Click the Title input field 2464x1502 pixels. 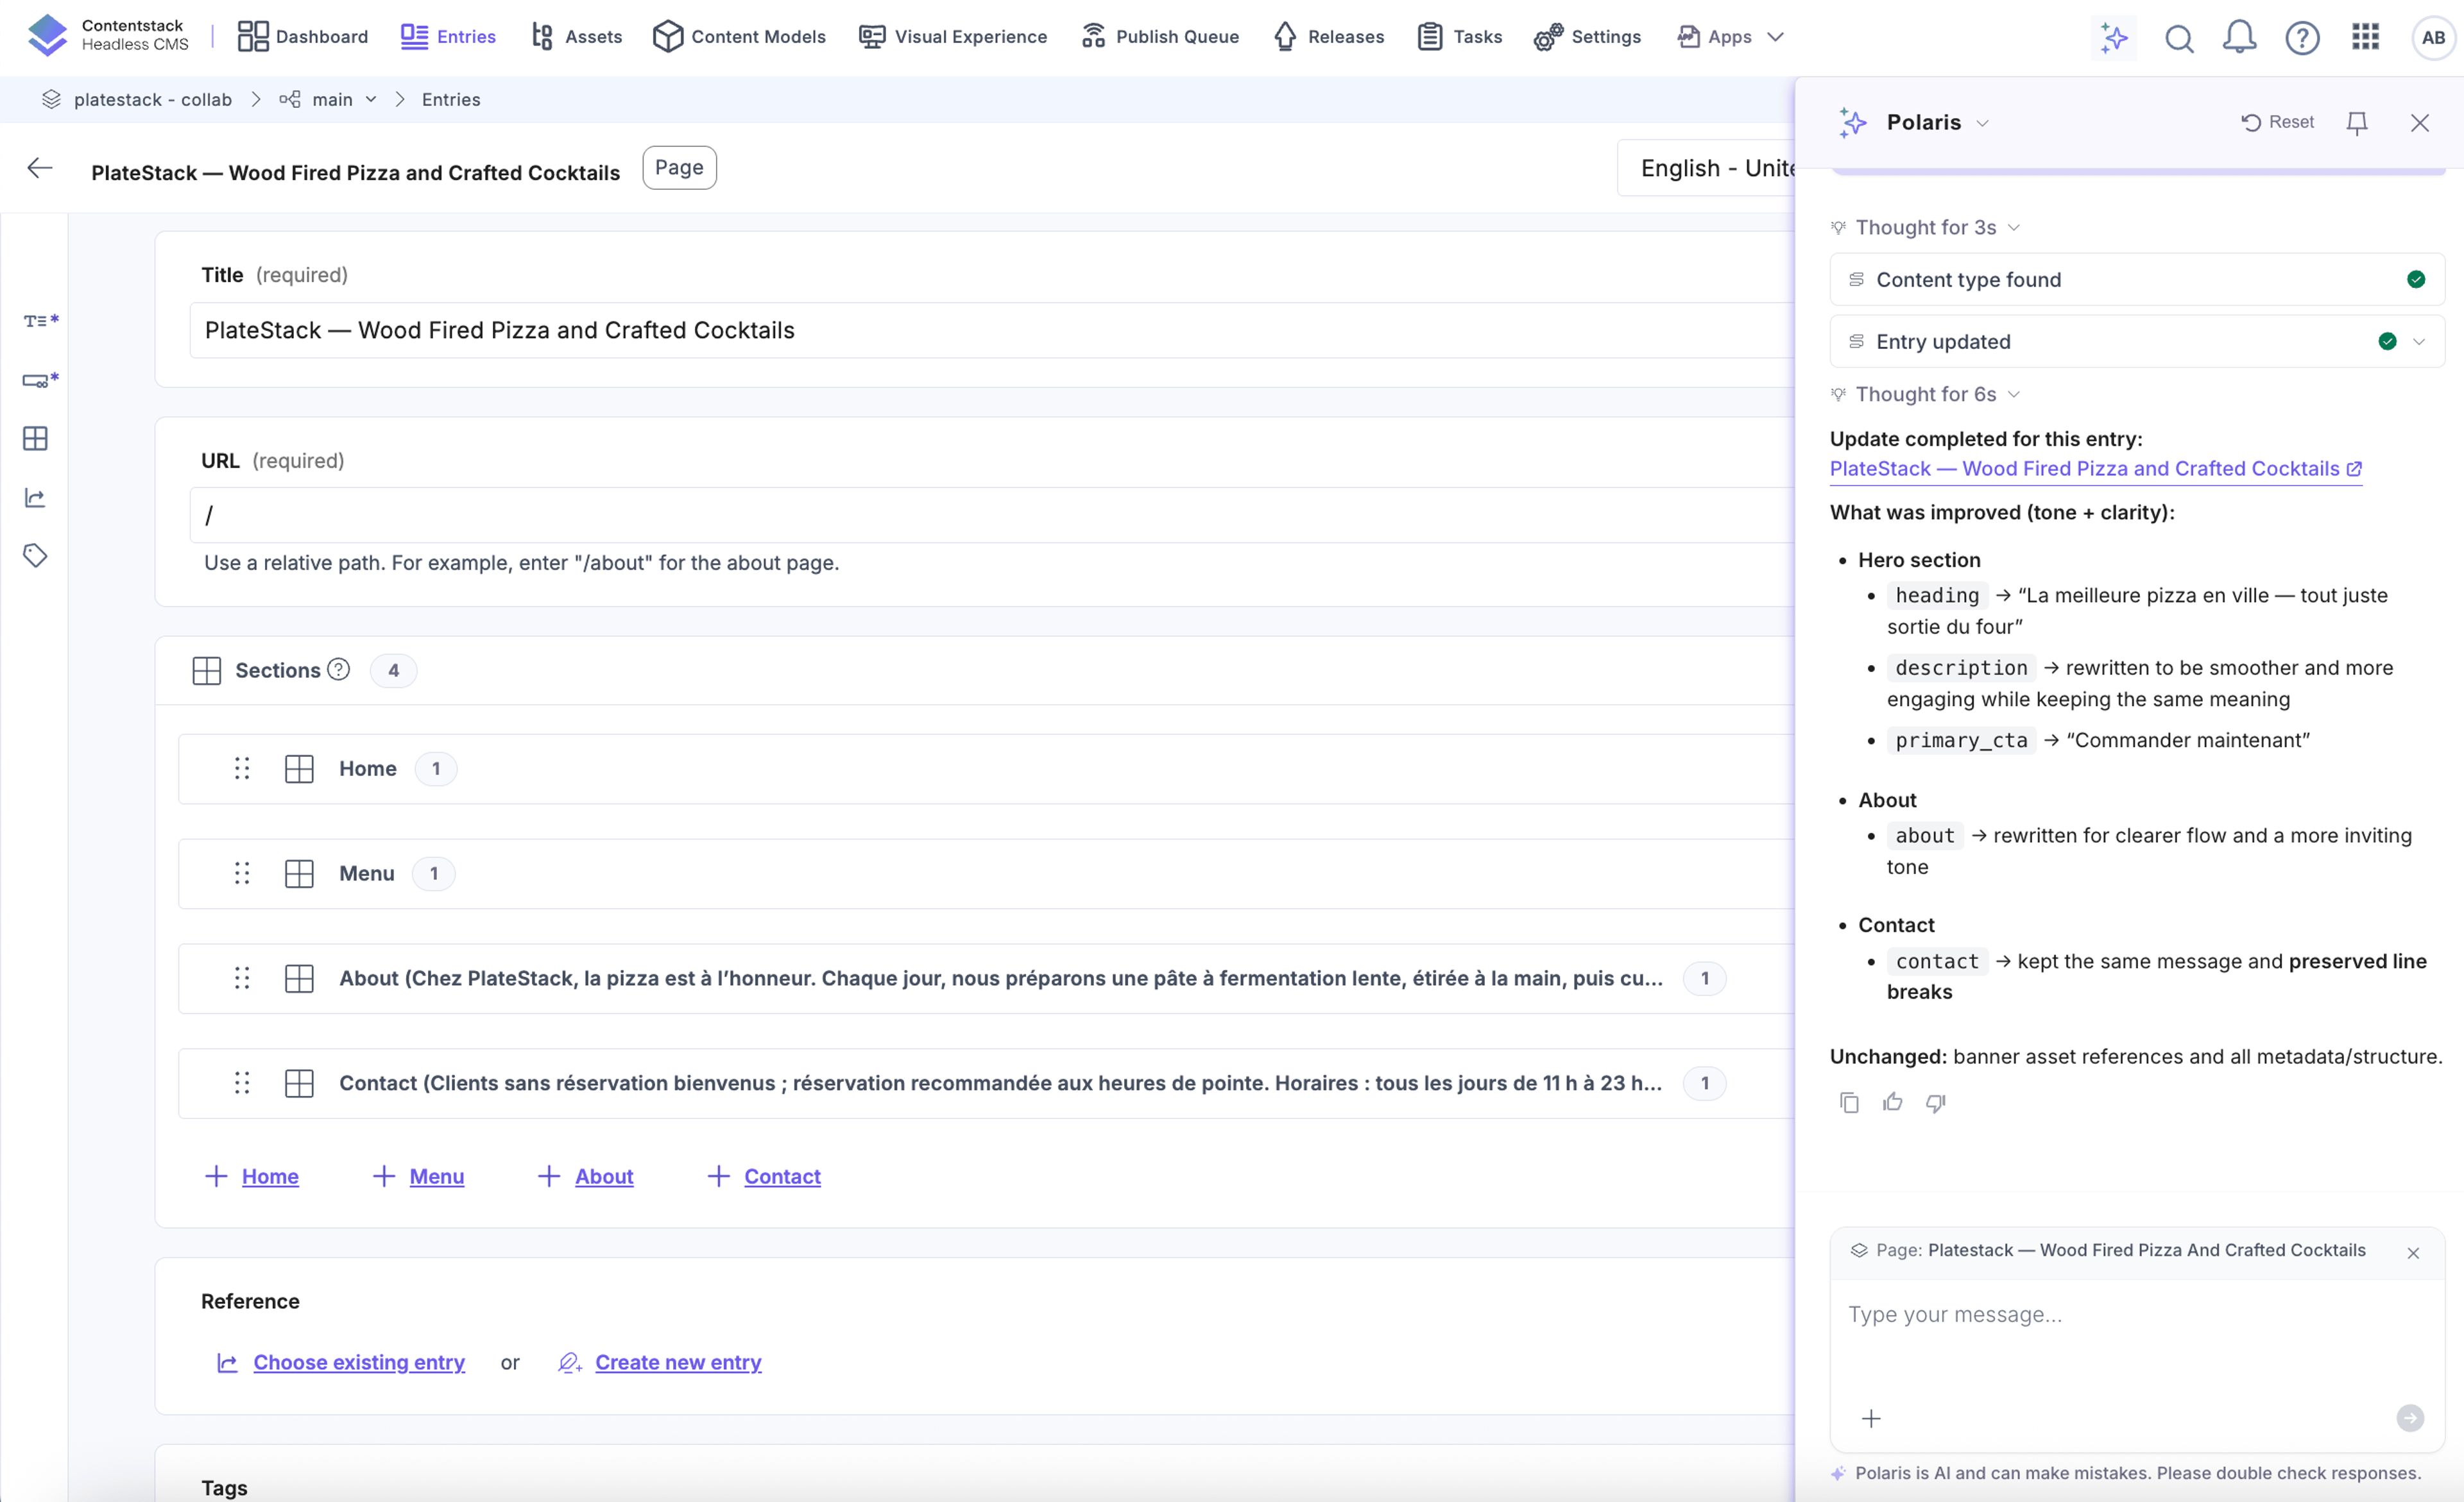point(993,331)
